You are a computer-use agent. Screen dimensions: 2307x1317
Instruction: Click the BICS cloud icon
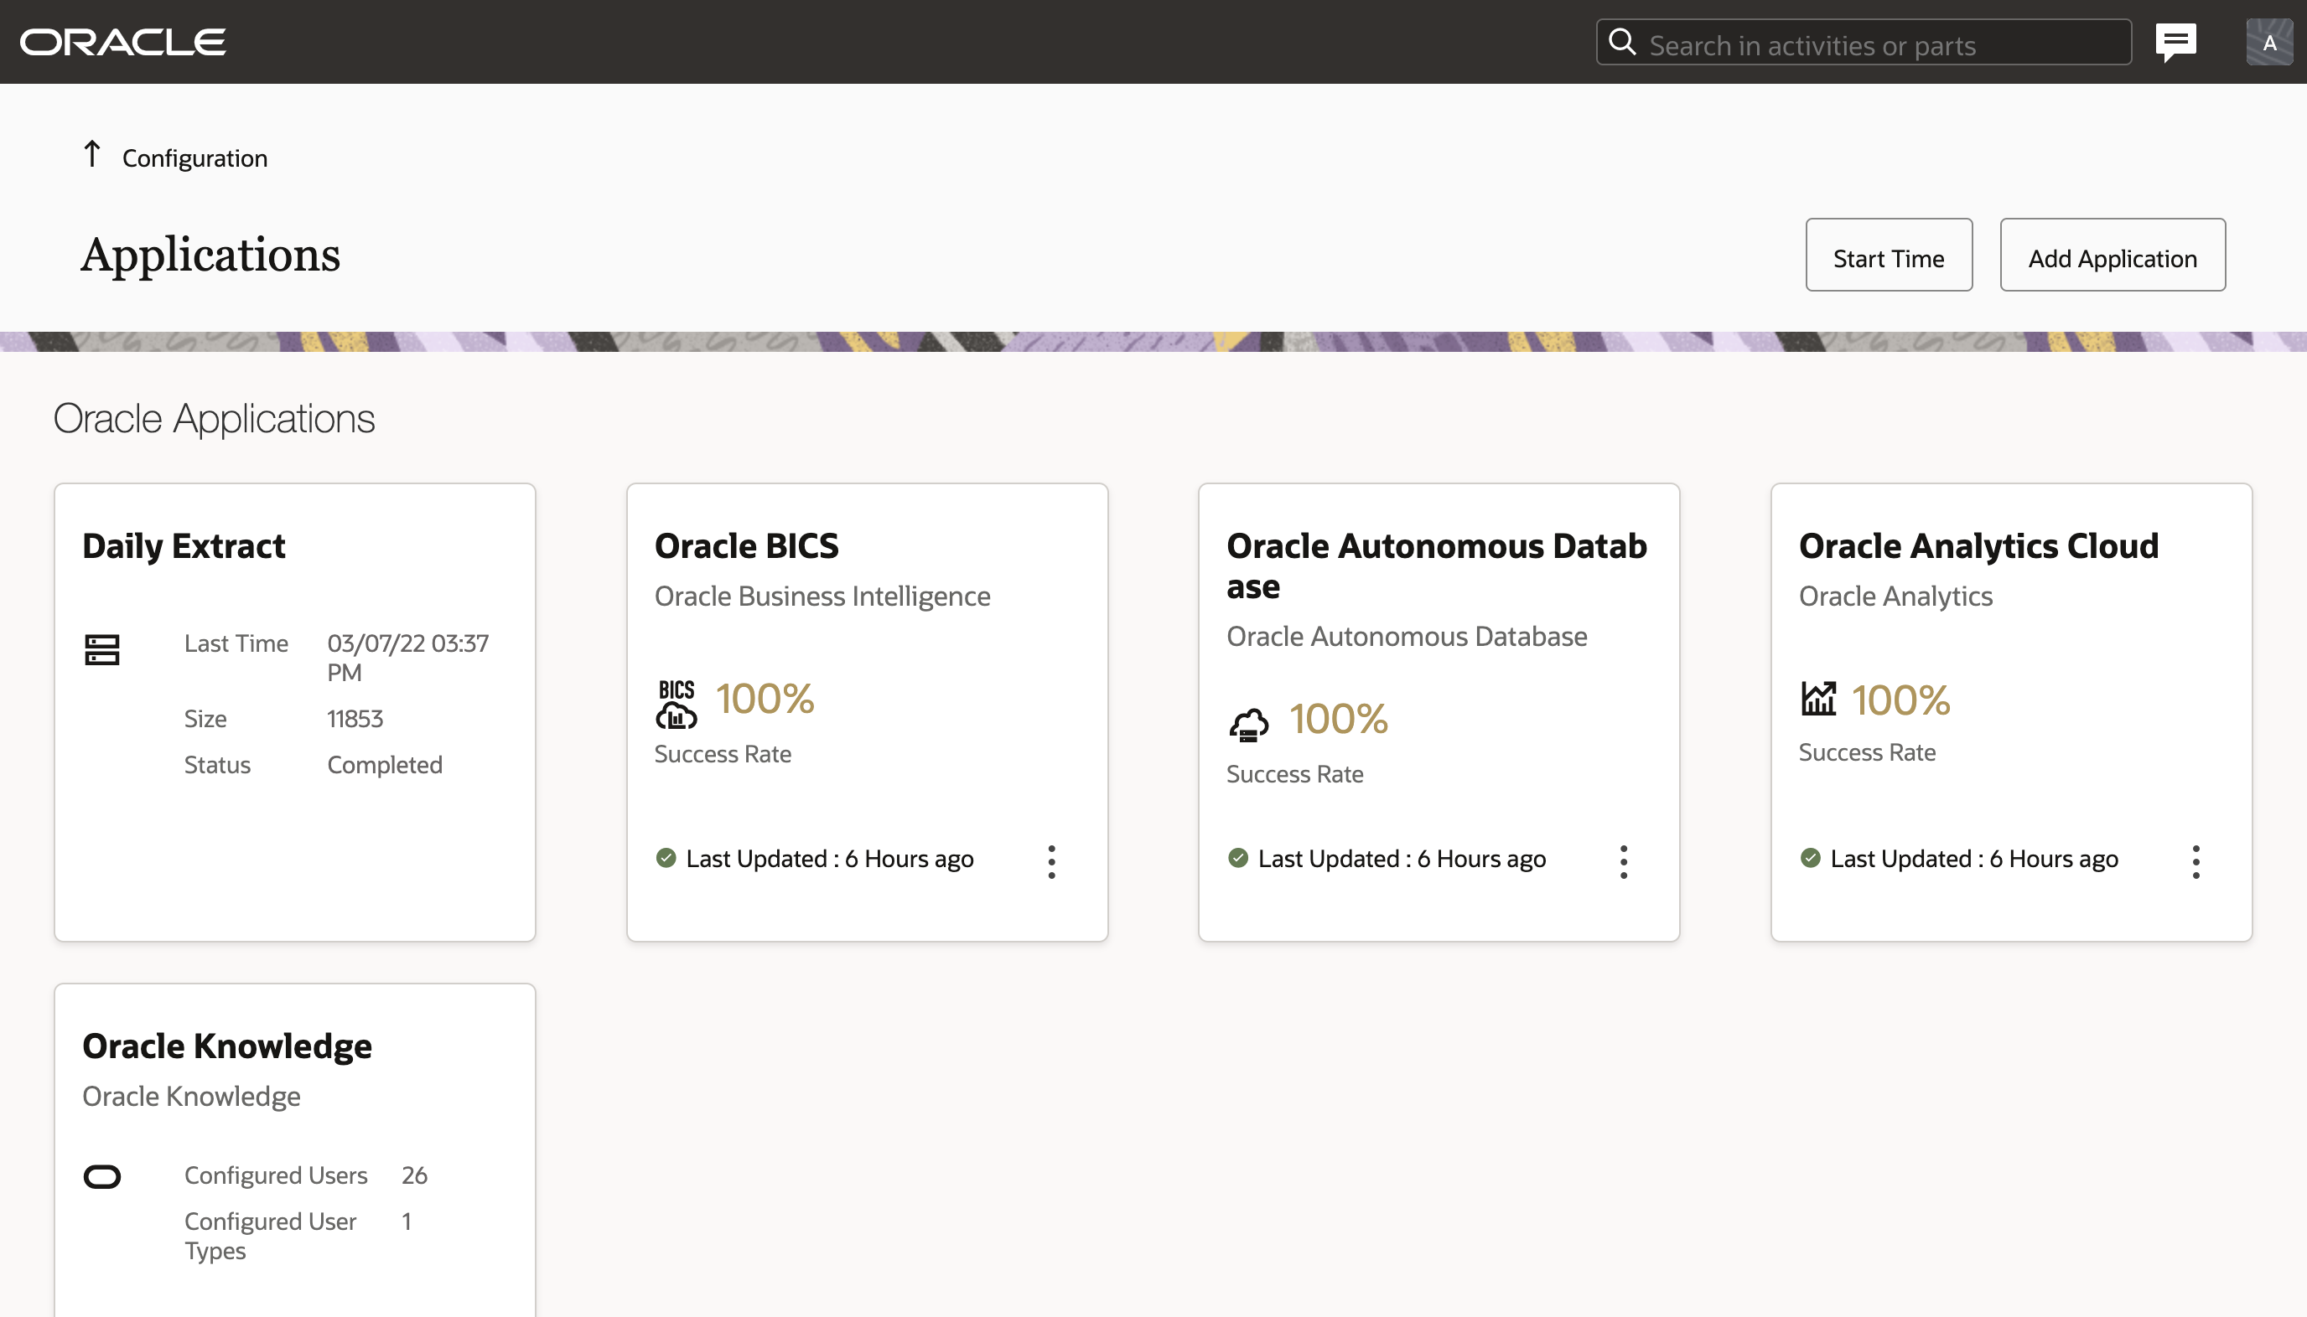pyautogui.click(x=676, y=705)
